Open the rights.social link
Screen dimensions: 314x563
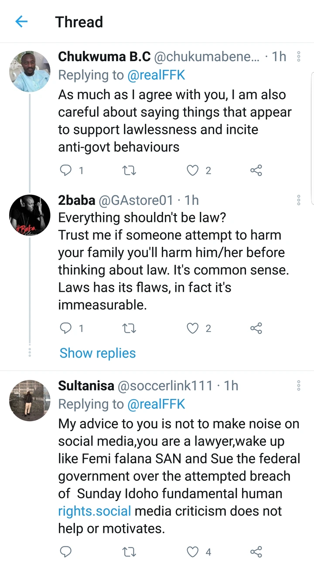tap(95, 511)
